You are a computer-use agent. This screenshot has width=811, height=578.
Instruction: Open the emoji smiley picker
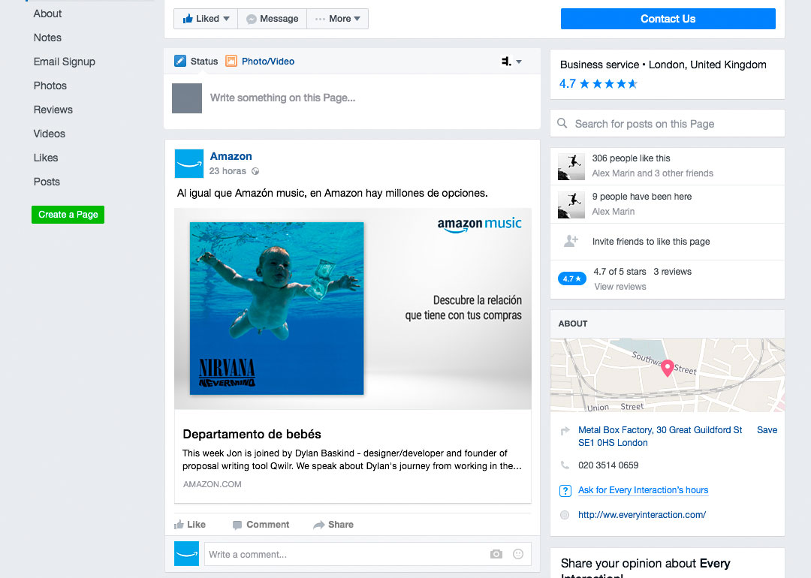click(x=517, y=554)
